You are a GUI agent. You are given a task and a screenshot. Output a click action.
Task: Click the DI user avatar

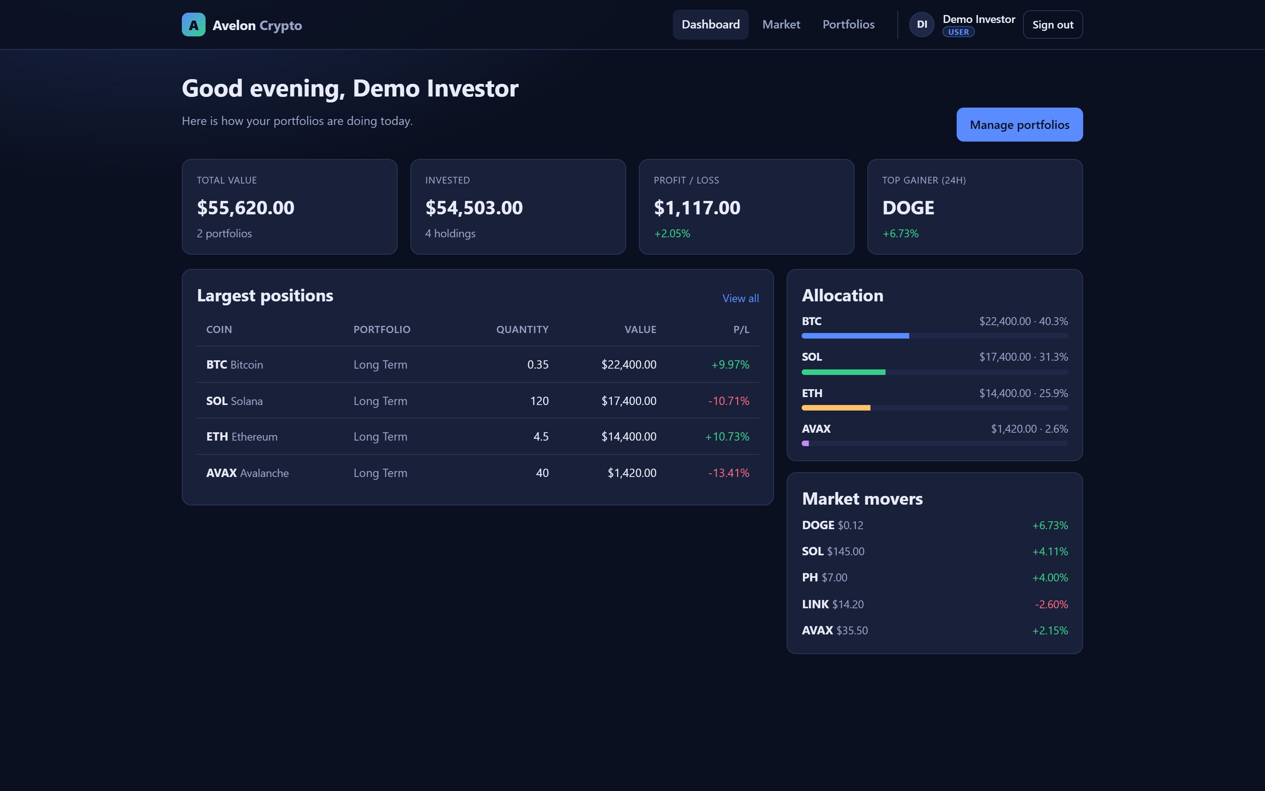click(921, 25)
